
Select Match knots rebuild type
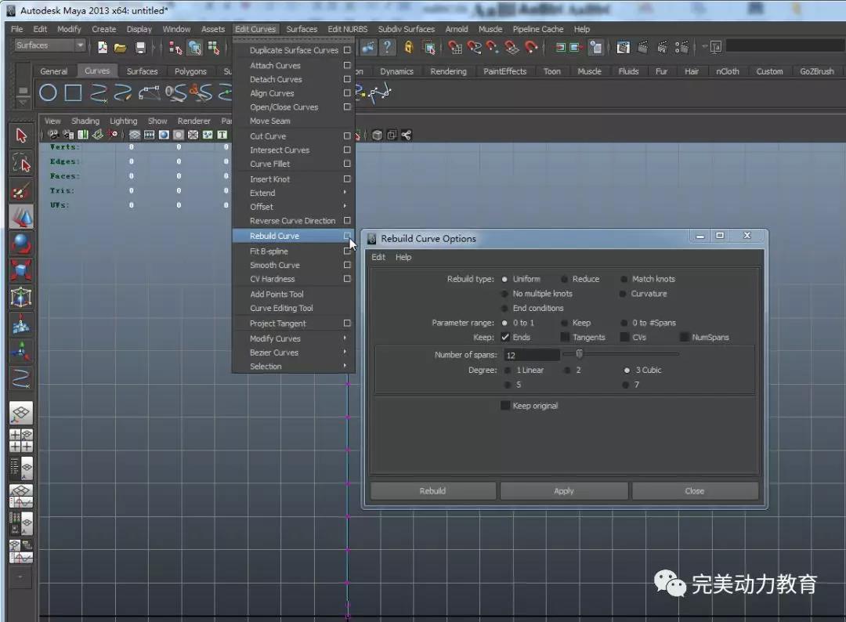(x=624, y=279)
